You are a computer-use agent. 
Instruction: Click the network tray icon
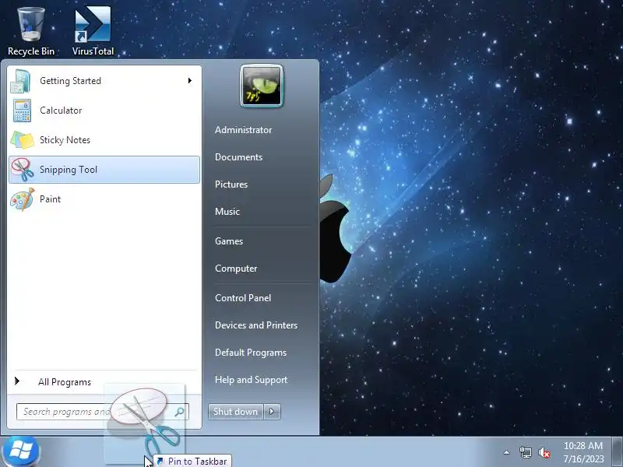coord(525,452)
